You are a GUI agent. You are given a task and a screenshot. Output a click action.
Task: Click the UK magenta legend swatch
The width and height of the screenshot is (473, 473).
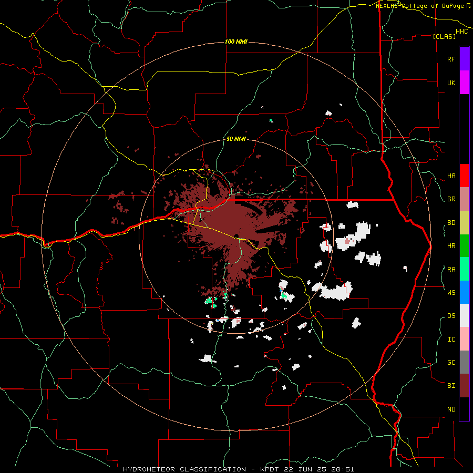464,83
